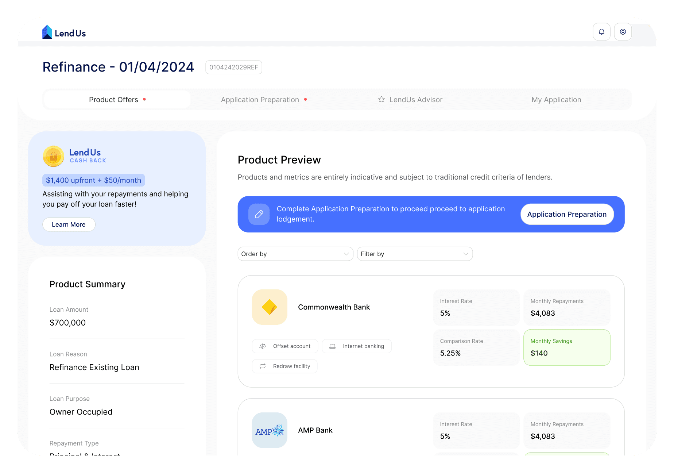Click the Product Preview heading

click(279, 160)
